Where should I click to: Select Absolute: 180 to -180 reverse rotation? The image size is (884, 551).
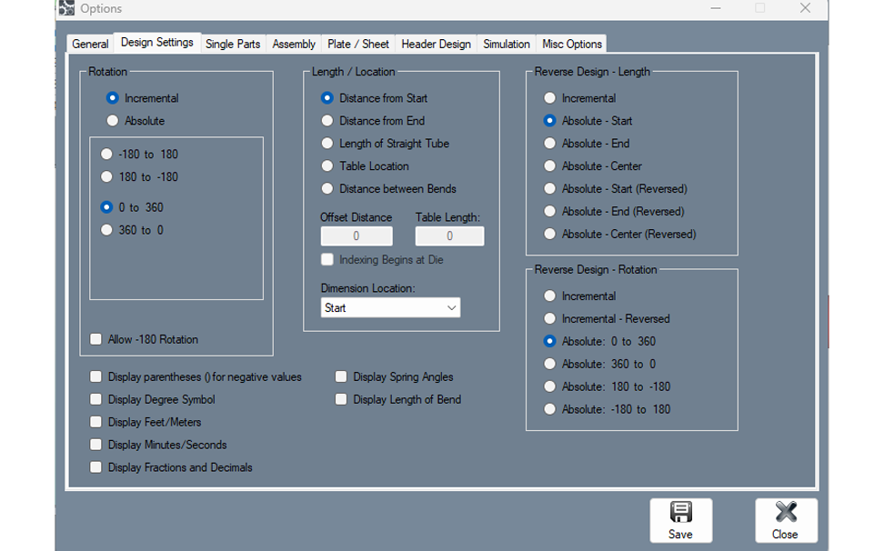(x=608, y=386)
